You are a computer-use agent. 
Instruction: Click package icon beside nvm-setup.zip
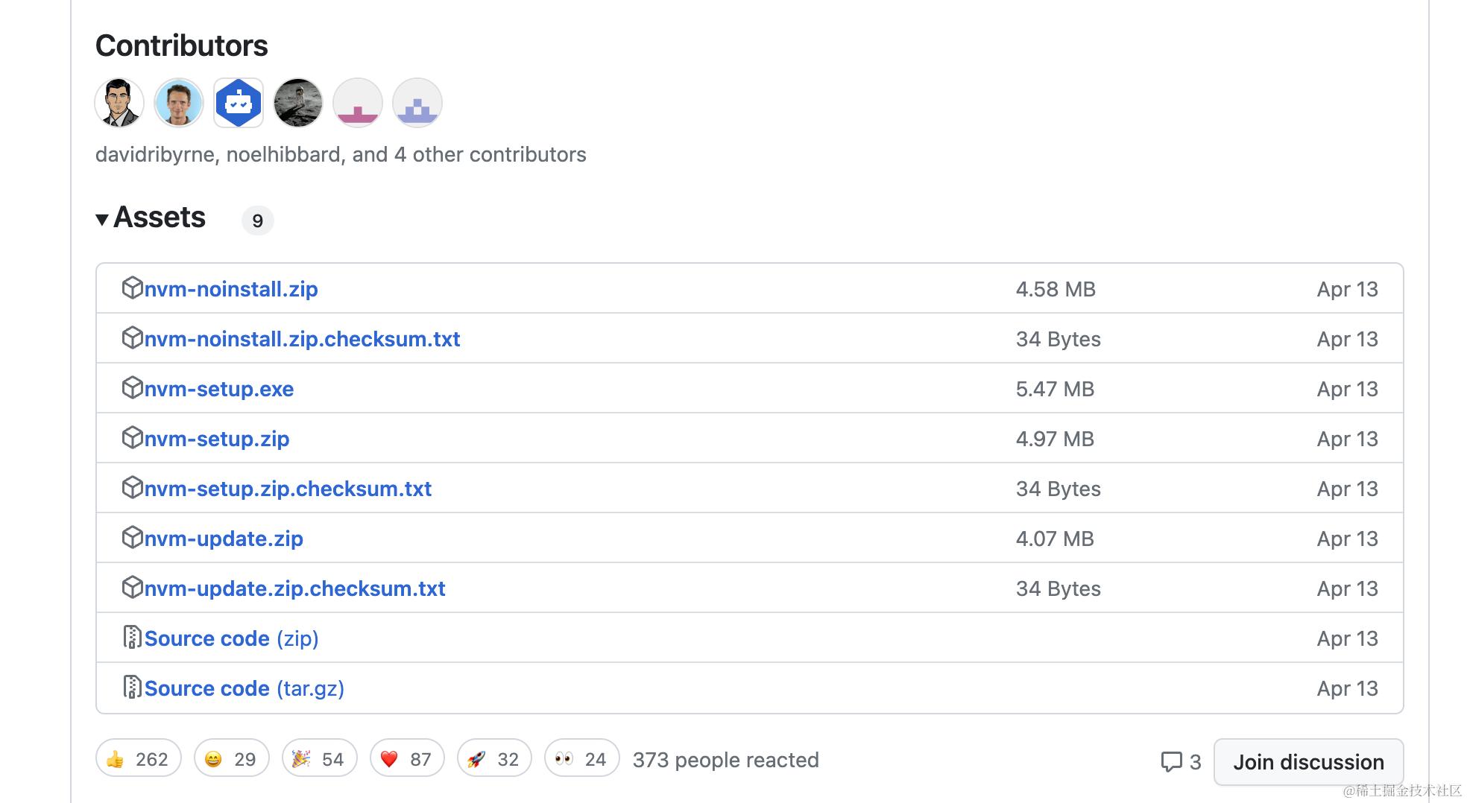click(x=132, y=437)
